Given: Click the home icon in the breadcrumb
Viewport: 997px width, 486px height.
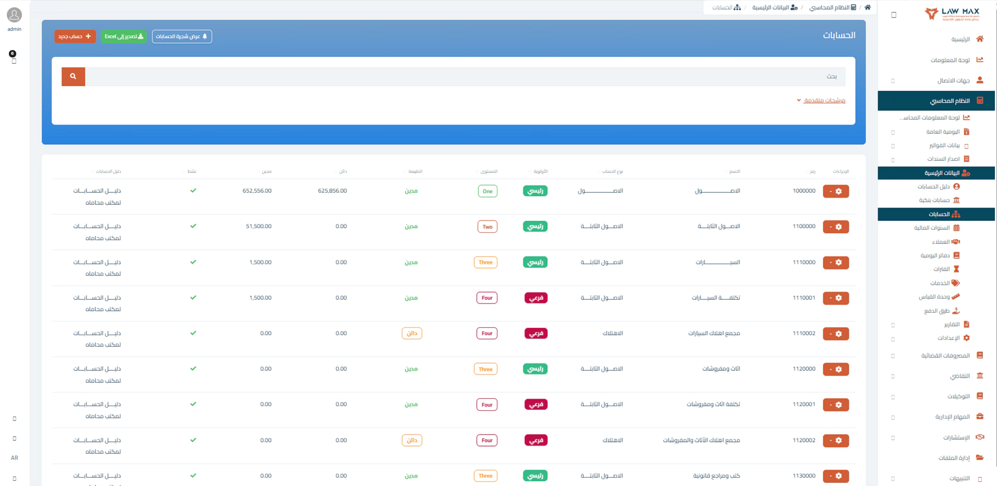Looking at the screenshot, I should coord(867,7).
